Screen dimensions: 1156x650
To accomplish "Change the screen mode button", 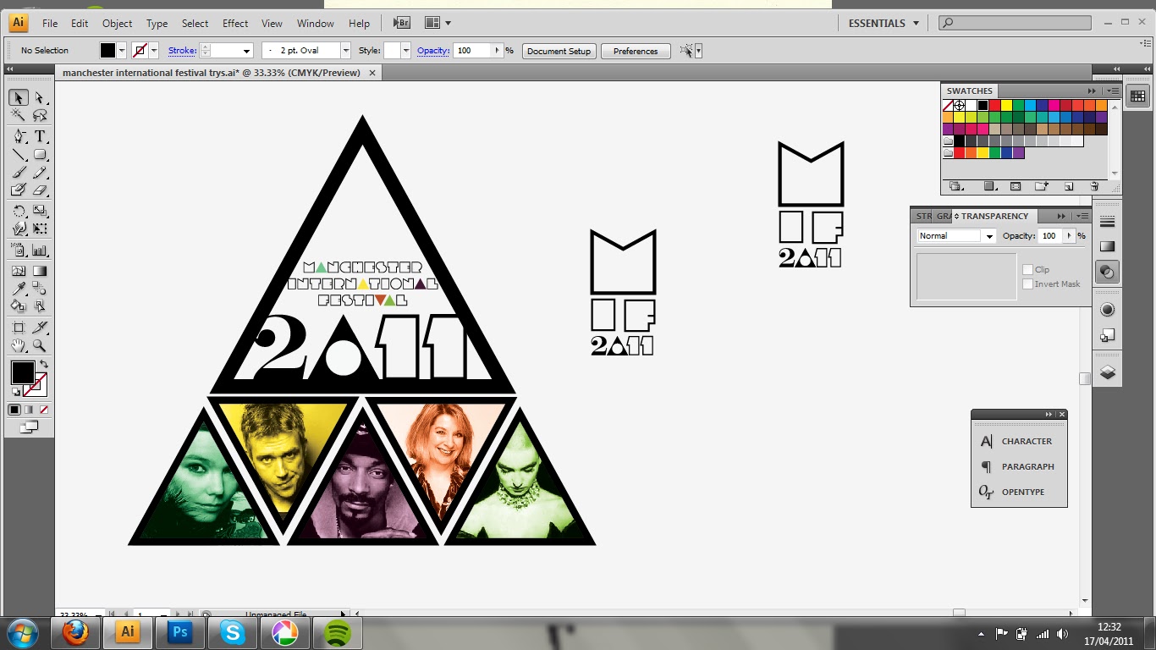I will click(29, 427).
